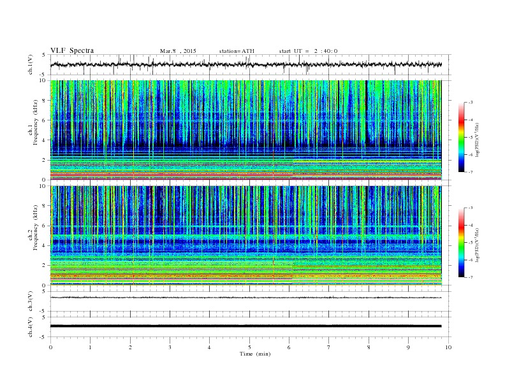
Task: Click the "ch.4(V)" axis label
Action: (x=31, y=327)
